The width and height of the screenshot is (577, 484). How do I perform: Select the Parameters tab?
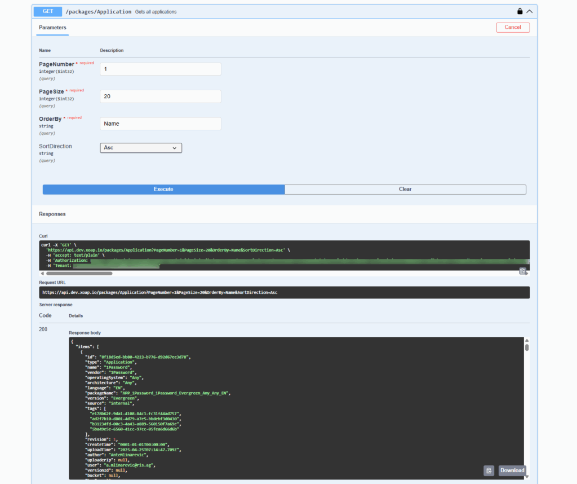tap(52, 28)
